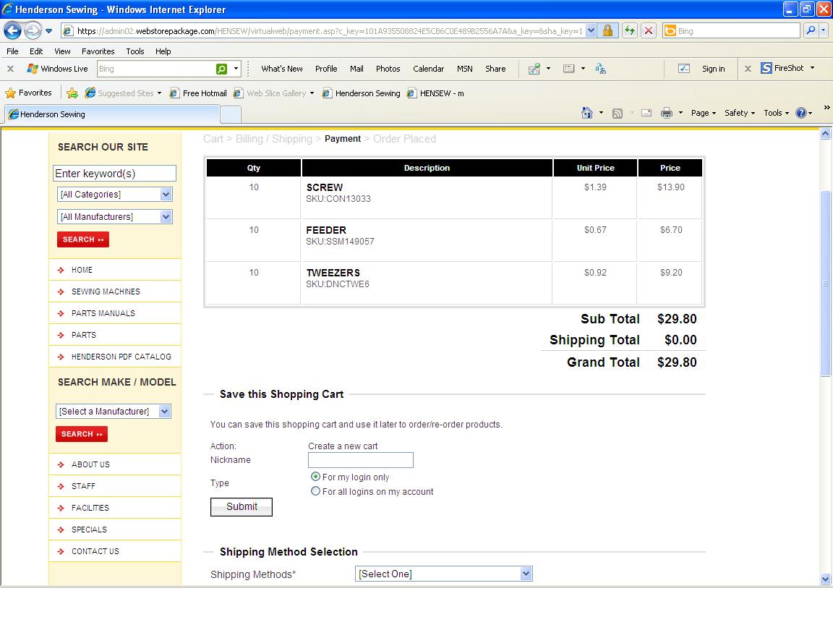Click the command bar overflow chevron

point(826,107)
